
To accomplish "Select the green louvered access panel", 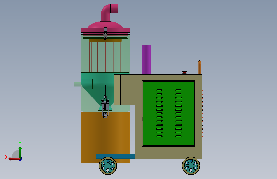I will coord(168,113).
